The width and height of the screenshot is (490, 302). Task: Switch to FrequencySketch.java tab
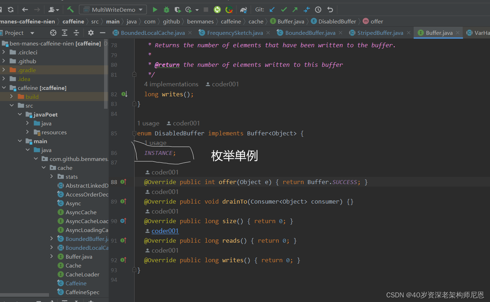(x=235, y=33)
